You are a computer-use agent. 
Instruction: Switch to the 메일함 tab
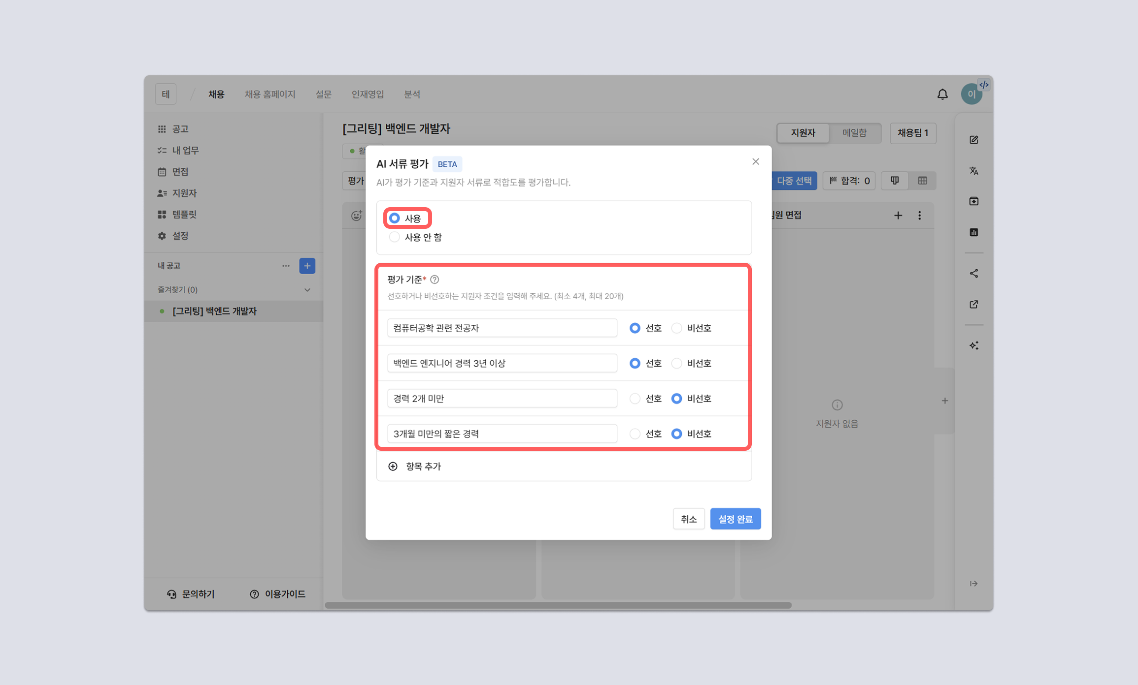click(854, 133)
